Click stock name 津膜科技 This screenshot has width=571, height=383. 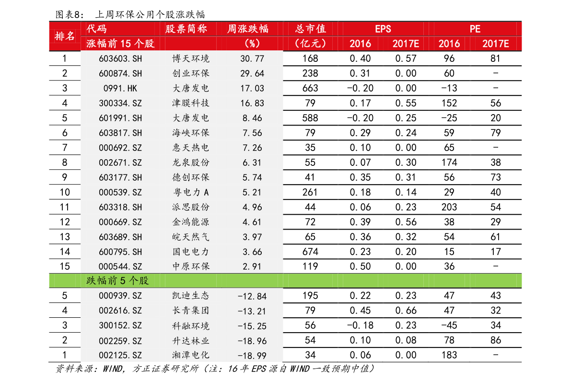coord(191,104)
